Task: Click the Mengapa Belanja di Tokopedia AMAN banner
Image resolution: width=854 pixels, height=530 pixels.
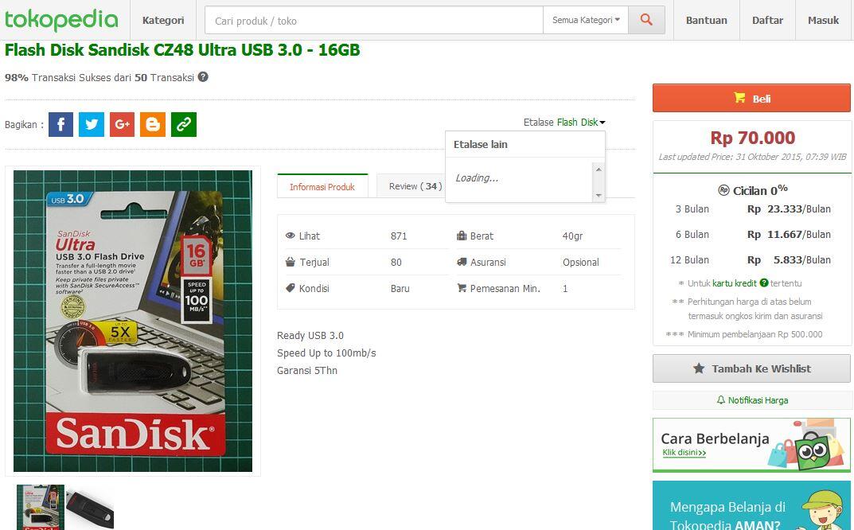Action: 751,505
